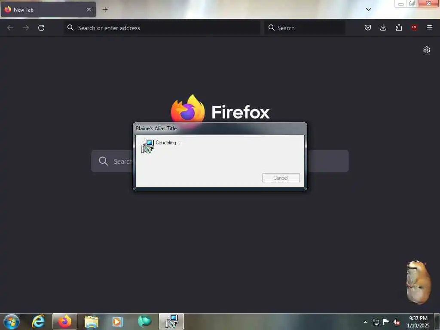Image resolution: width=440 pixels, height=330 pixels.
Task: Open the Windows Start orb
Action: (x=12, y=321)
